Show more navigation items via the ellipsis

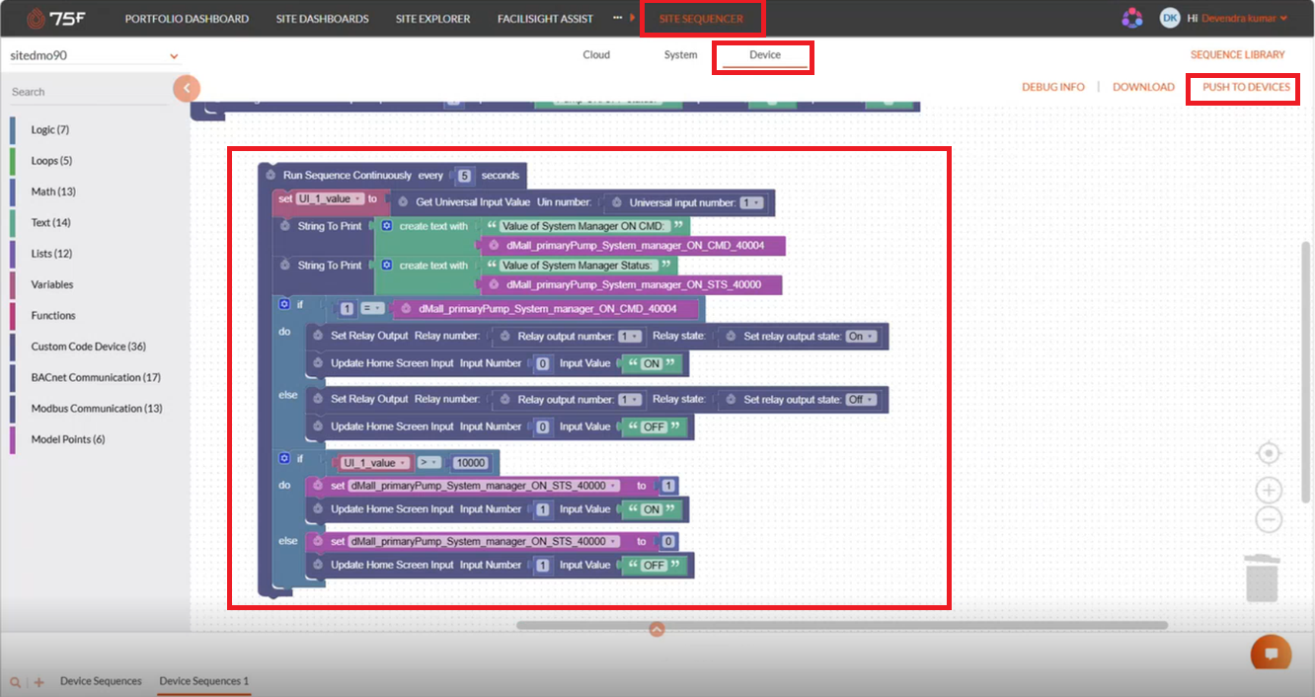[617, 18]
